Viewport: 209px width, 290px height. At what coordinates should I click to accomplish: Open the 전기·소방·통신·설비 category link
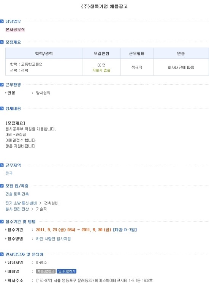point(21,203)
